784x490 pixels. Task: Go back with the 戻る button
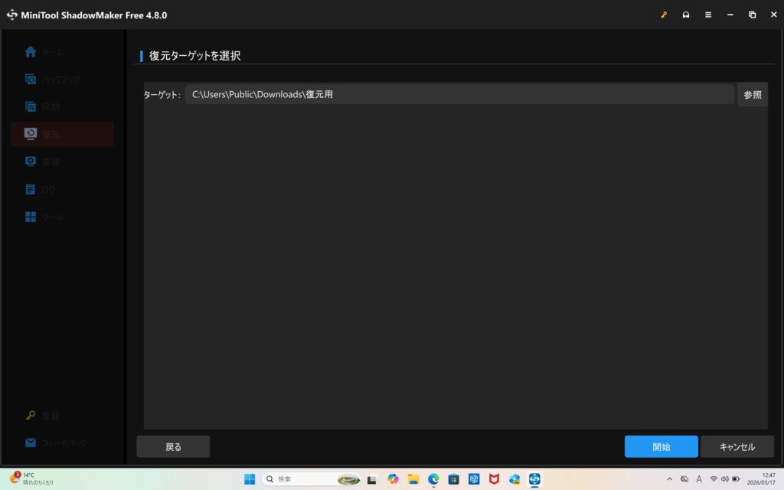173,446
